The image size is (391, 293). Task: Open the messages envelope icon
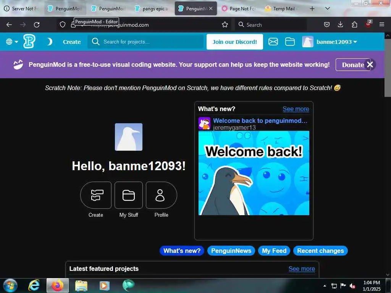pyautogui.click(x=273, y=42)
